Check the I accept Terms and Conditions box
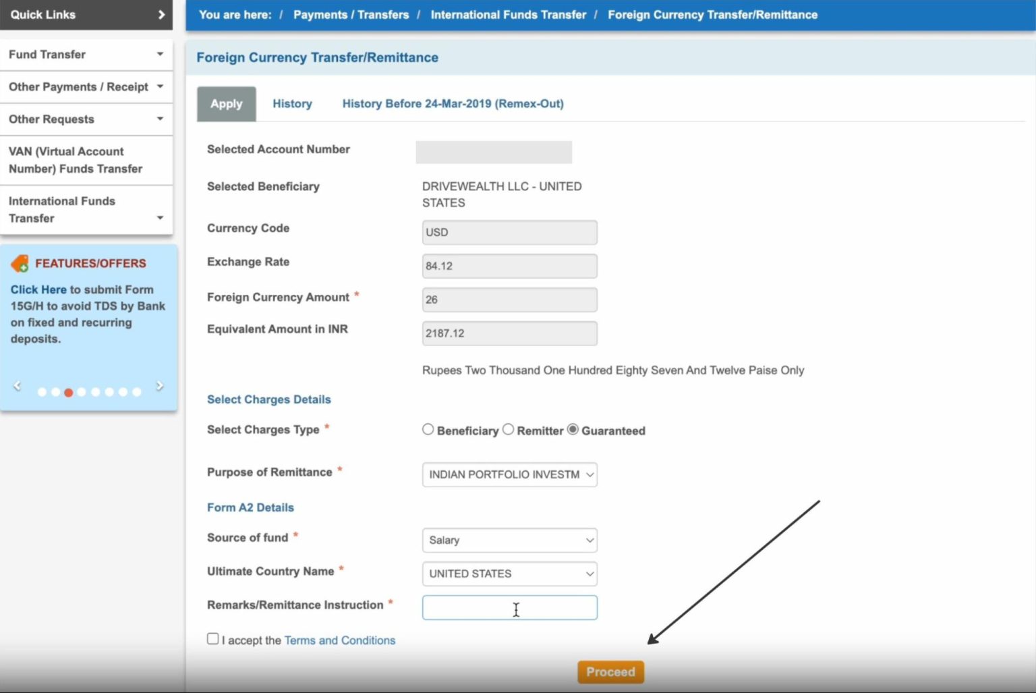 pyautogui.click(x=212, y=638)
